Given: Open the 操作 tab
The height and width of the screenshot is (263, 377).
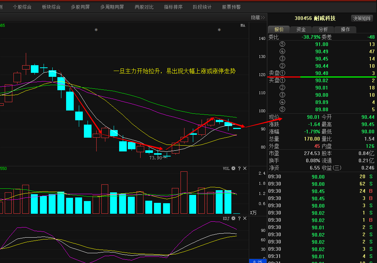Looking at the screenshot, I should (345, 29).
